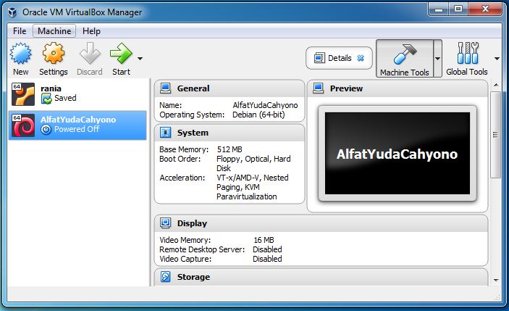Click the 'Floppy, Optical, Hard Disk' boot order

pyautogui.click(x=253, y=163)
